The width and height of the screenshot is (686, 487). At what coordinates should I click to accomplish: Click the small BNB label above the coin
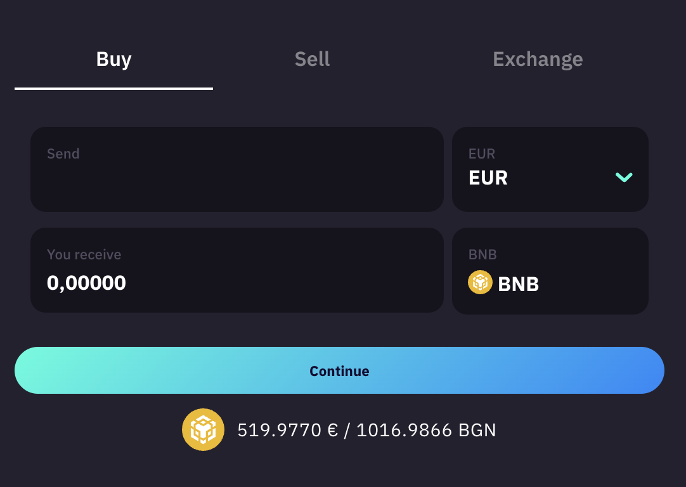click(x=482, y=254)
